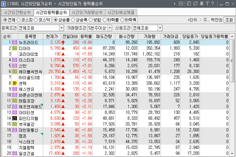Click the 'm' memo icon in title bar

[181, 4]
